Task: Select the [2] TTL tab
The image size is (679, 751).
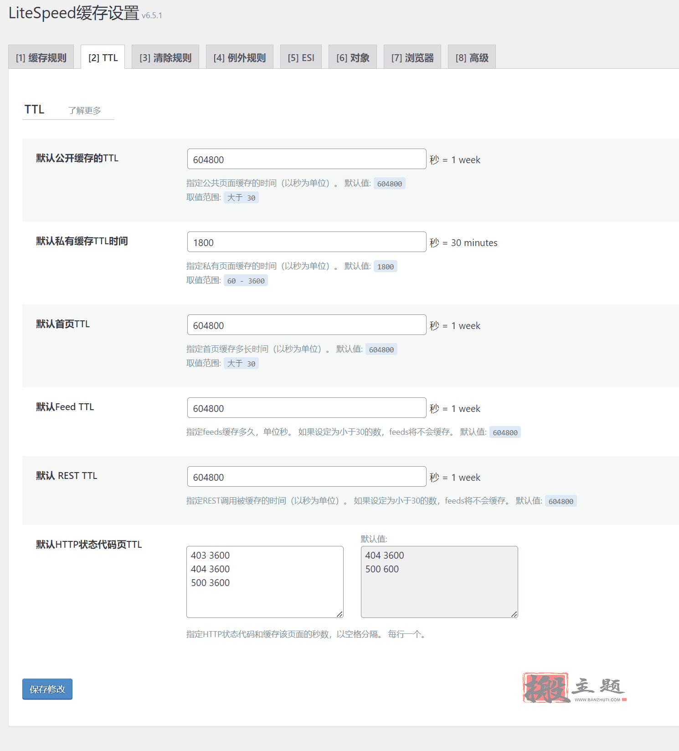Action: pos(103,57)
